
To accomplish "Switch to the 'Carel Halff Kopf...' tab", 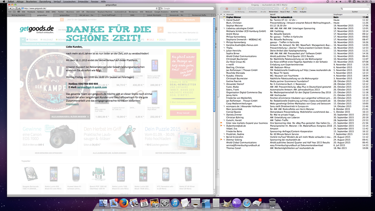I will click(x=109, y=15).
